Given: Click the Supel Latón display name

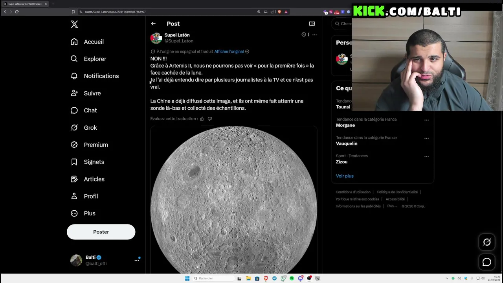Looking at the screenshot, I should tap(177, 35).
